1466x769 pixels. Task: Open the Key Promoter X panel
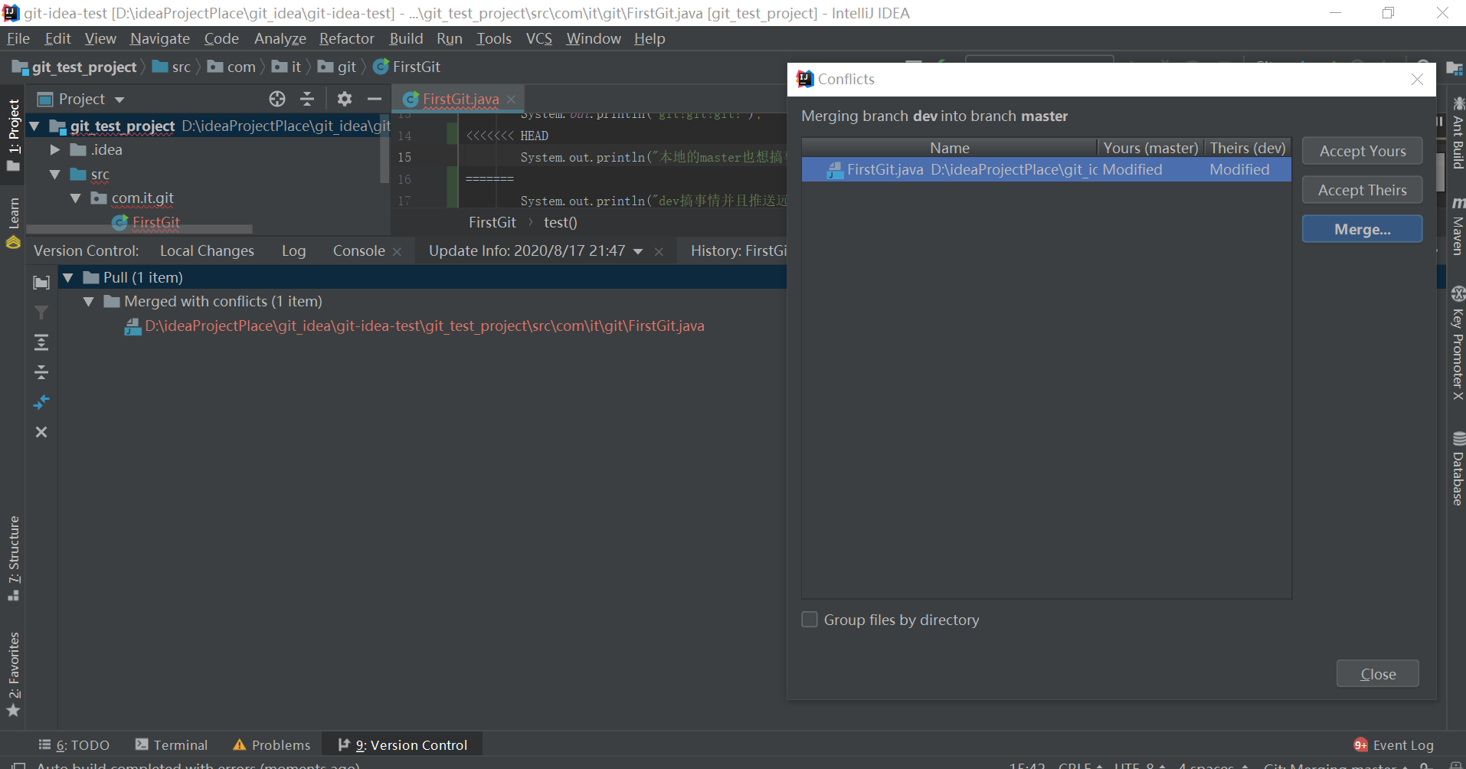click(x=1458, y=343)
